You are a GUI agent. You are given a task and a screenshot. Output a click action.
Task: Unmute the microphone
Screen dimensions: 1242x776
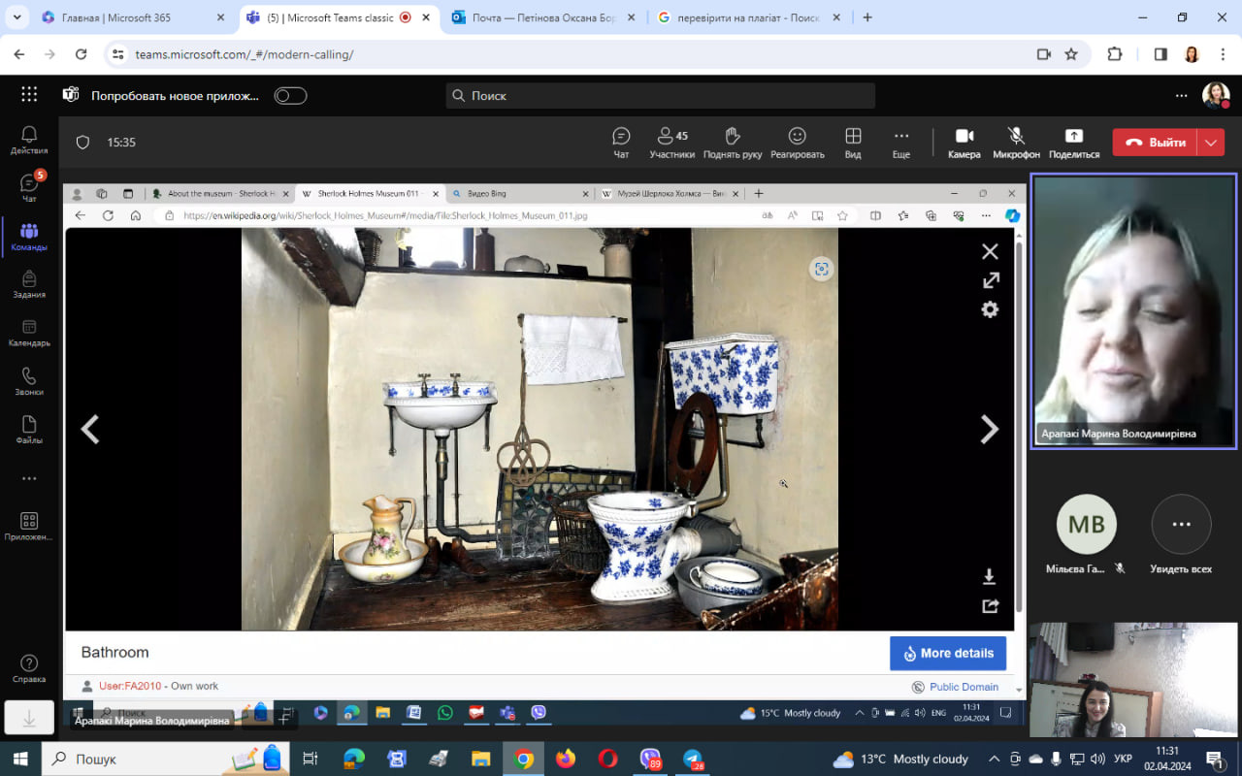click(x=1016, y=142)
